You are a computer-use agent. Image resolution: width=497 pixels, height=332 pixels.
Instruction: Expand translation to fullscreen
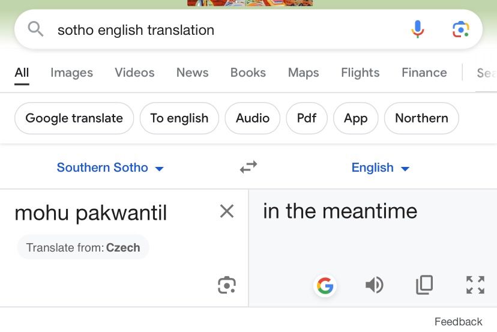pyautogui.click(x=475, y=285)
